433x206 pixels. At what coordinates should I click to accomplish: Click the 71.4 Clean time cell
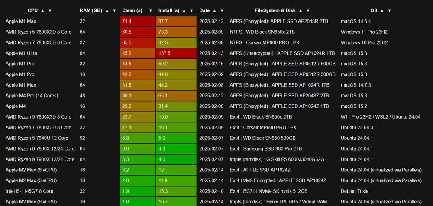[x=138, y=21]
